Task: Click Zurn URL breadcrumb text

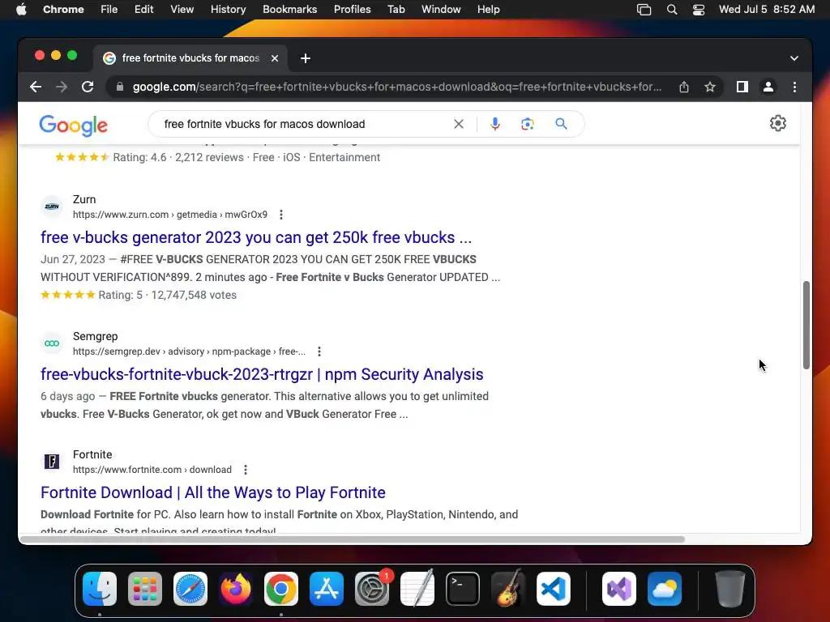Action: tap(170, 215)
